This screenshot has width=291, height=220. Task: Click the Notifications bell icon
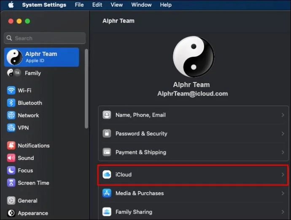[11, 146]
